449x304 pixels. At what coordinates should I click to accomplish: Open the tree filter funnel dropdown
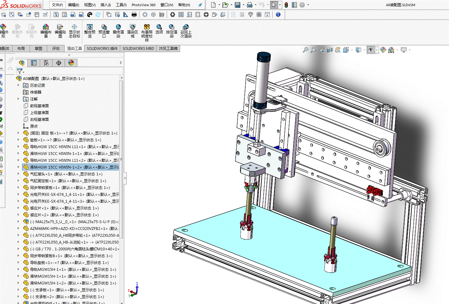pos(20,71)
